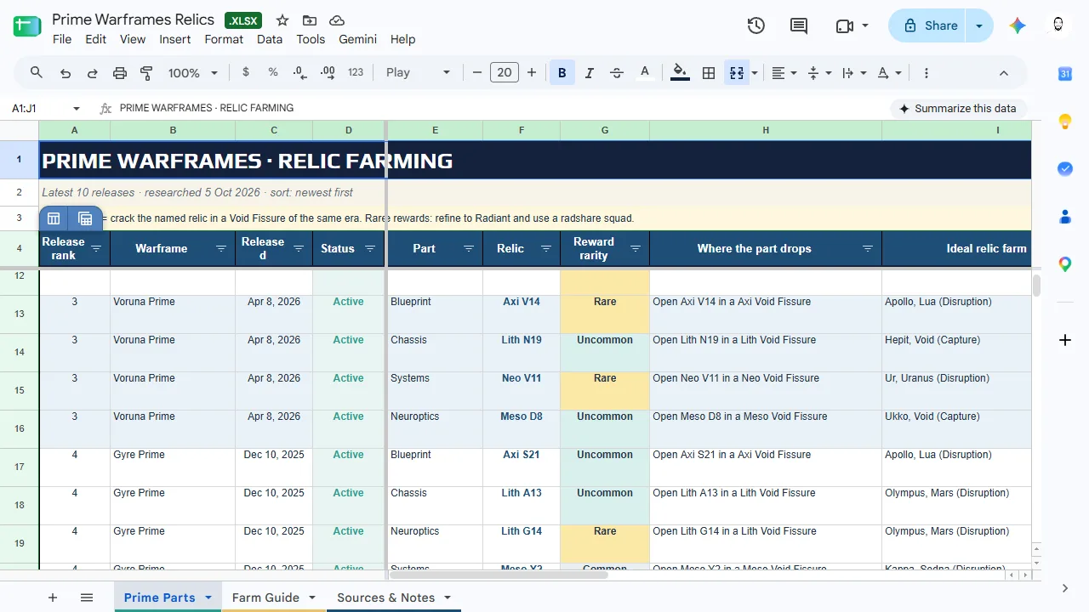This screenshot has width=1089, height=612.
Task: Toggle bold formatting
Action: 562,73
